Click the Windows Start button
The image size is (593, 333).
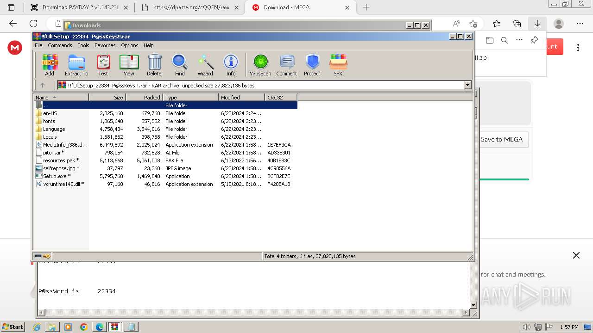[13, 327]
